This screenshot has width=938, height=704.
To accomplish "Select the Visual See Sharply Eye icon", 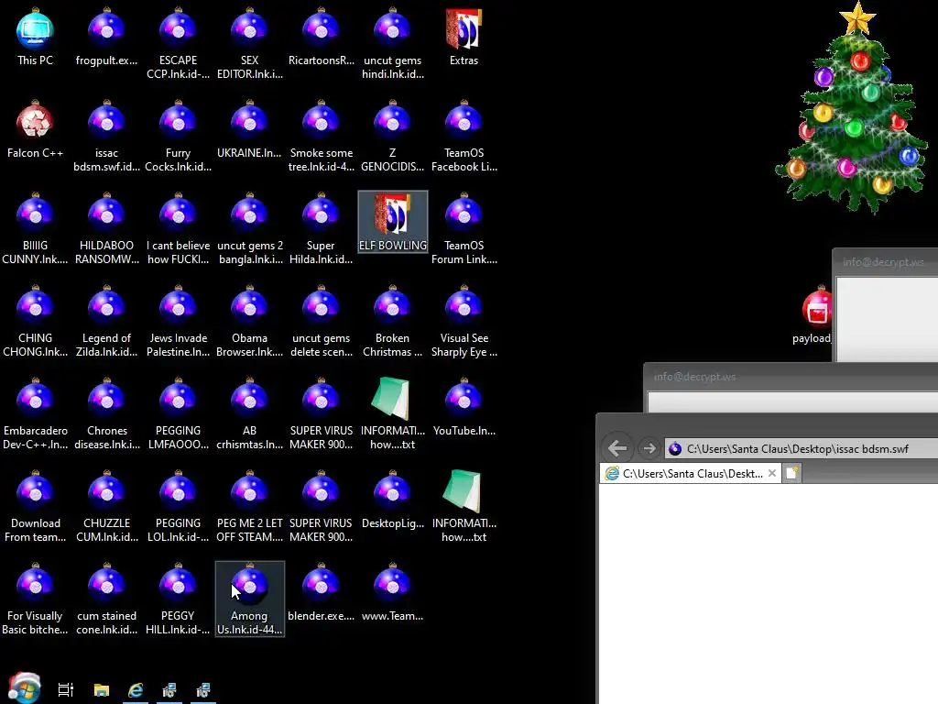I will [464, 322].
